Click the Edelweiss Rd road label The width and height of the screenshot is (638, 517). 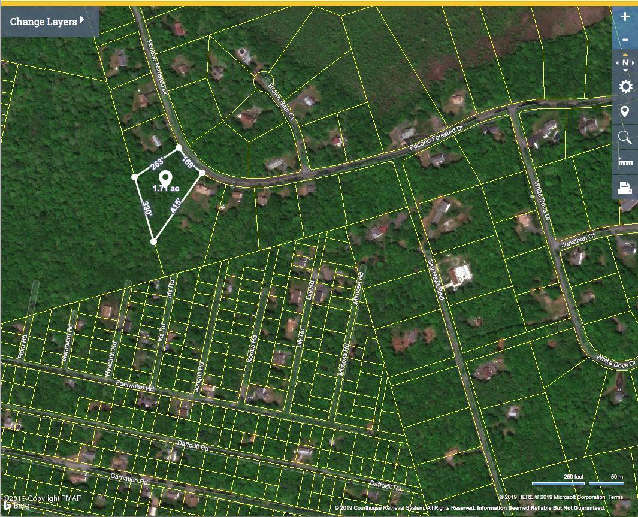135,386
